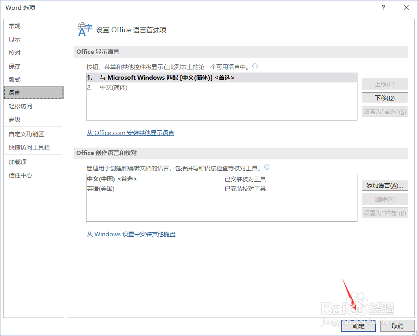Click display language 设置为"首选"(S) button
Screen dimensions: 418x336
point(385,111)
